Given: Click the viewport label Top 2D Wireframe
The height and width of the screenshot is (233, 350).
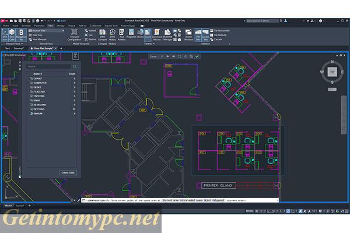Looking at the screenshot, I should (15, 55).
